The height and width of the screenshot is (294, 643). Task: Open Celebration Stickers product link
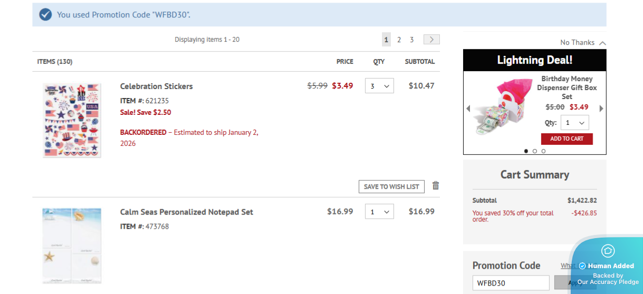pos(156,86)
